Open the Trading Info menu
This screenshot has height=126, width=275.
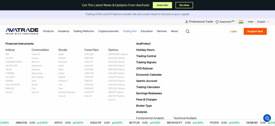130,31
